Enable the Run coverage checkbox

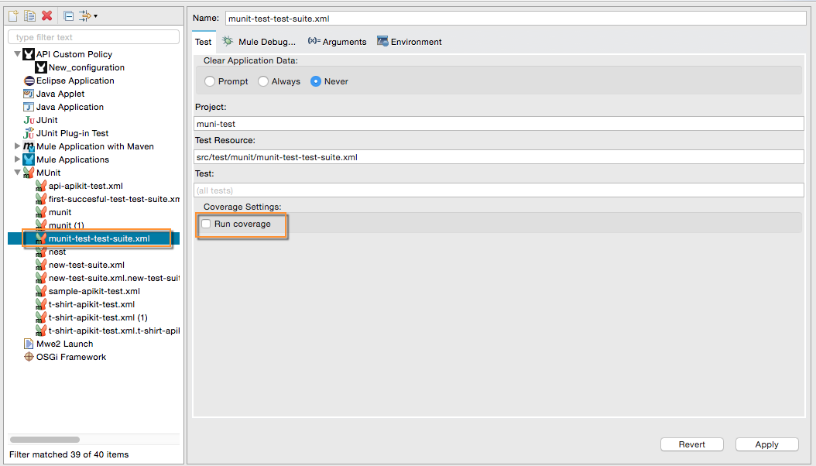click(205, 222)
